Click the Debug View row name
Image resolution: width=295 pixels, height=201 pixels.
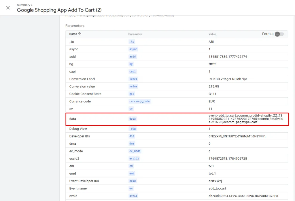(78, 129)
